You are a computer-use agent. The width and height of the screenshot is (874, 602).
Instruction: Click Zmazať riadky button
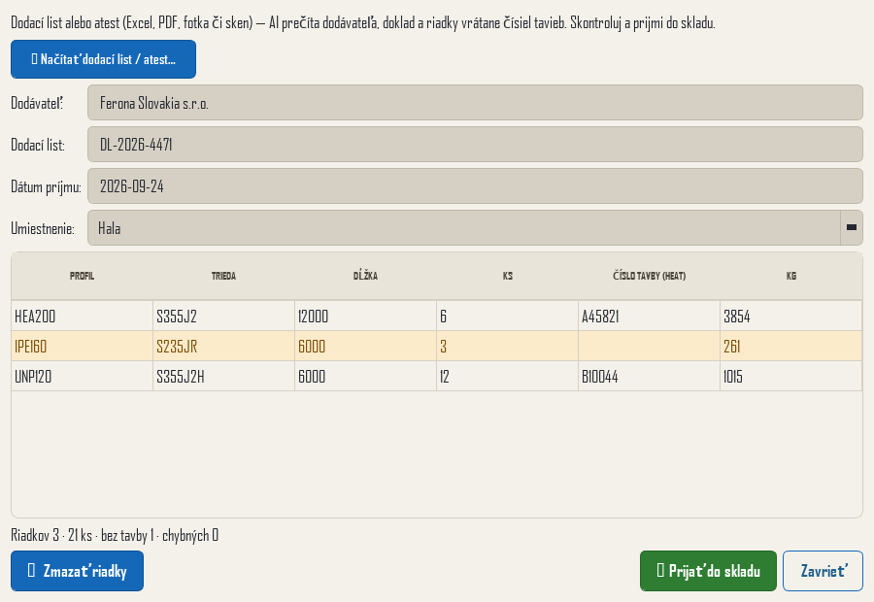point(77,571)
